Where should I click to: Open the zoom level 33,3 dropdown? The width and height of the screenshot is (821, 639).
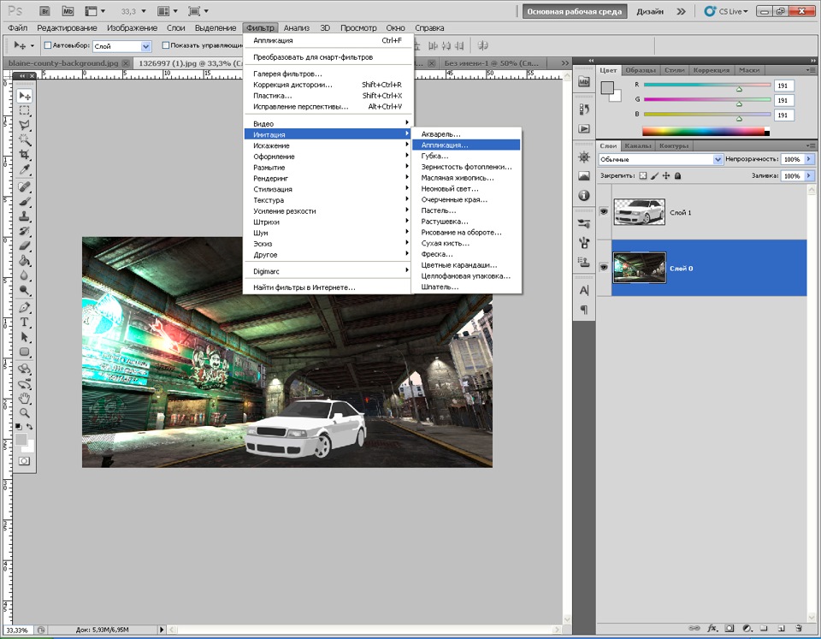[144, 11]
